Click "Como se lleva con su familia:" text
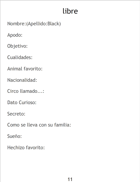The width and height of the screenshot is (140, 182). point(39,125)
